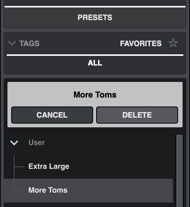Click the empty area below More Toms row
190x207 pixels.
[x=88, y=205]
